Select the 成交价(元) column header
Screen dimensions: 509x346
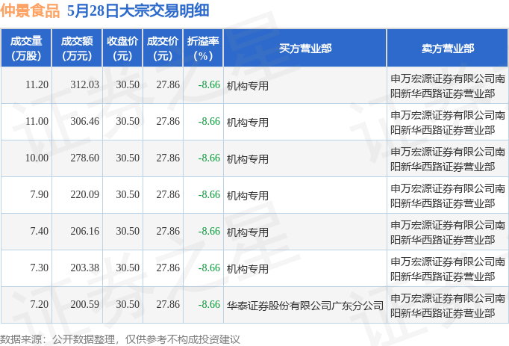163,48
